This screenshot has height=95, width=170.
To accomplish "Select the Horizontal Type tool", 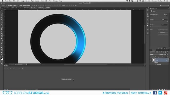I will 2,45.
